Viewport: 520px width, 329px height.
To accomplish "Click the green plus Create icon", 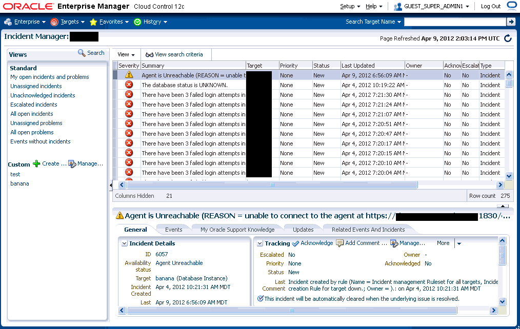I will click(x=36, y=163).
